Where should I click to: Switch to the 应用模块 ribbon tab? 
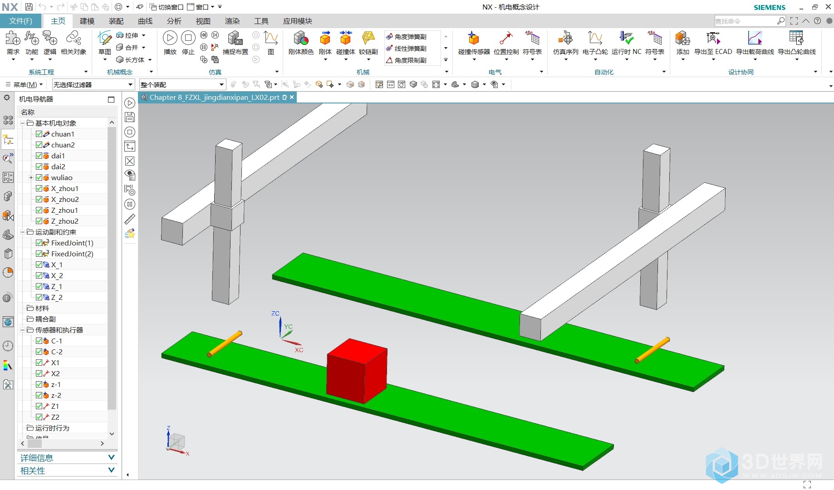pos(297,21)
